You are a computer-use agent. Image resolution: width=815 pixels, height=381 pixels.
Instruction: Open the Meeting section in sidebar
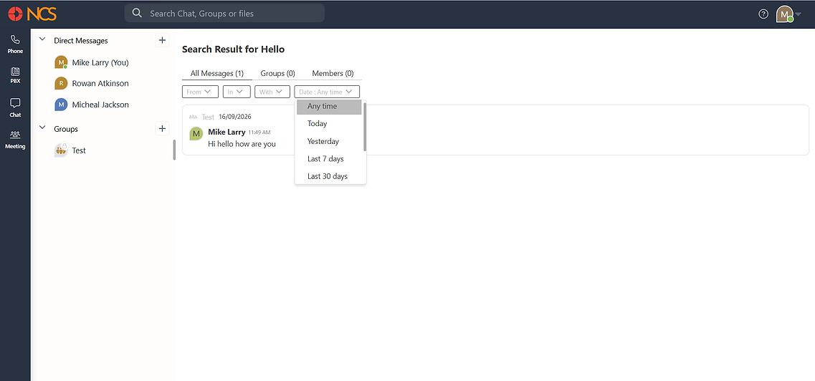[15, 139]
